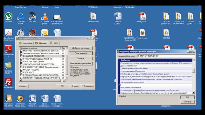This screenshot has width=205, height=115.
Task: Launch VLC media player shortcut
Action: [45, 16]
